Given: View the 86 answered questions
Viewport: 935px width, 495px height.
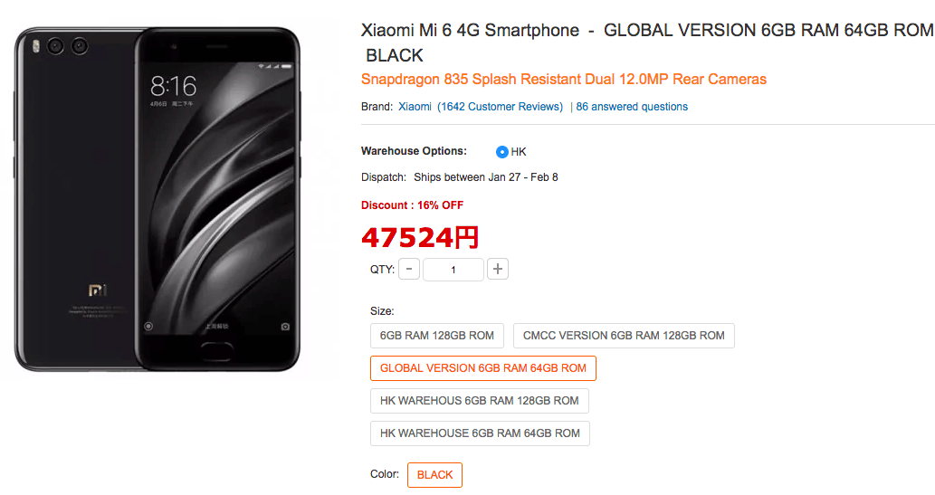Looking at the screenshot, I should click(632, 107).
